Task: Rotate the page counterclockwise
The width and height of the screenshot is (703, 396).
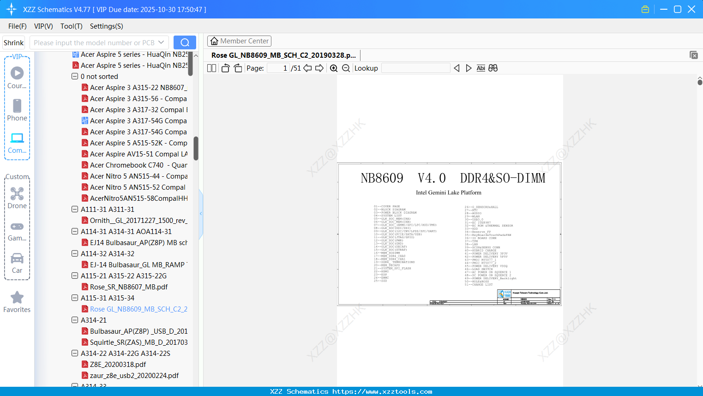Action: coord(225,68)
